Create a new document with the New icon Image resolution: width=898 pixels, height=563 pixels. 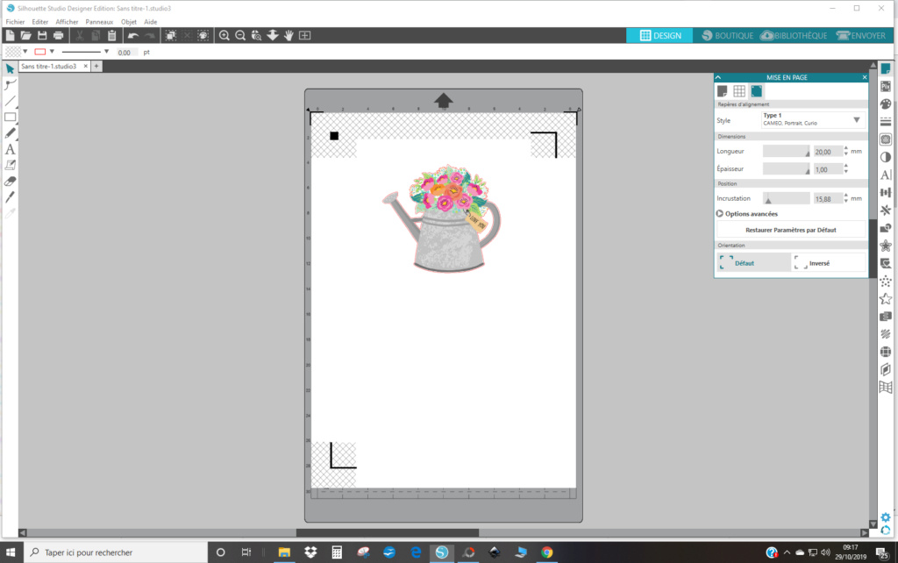(10, 35)
